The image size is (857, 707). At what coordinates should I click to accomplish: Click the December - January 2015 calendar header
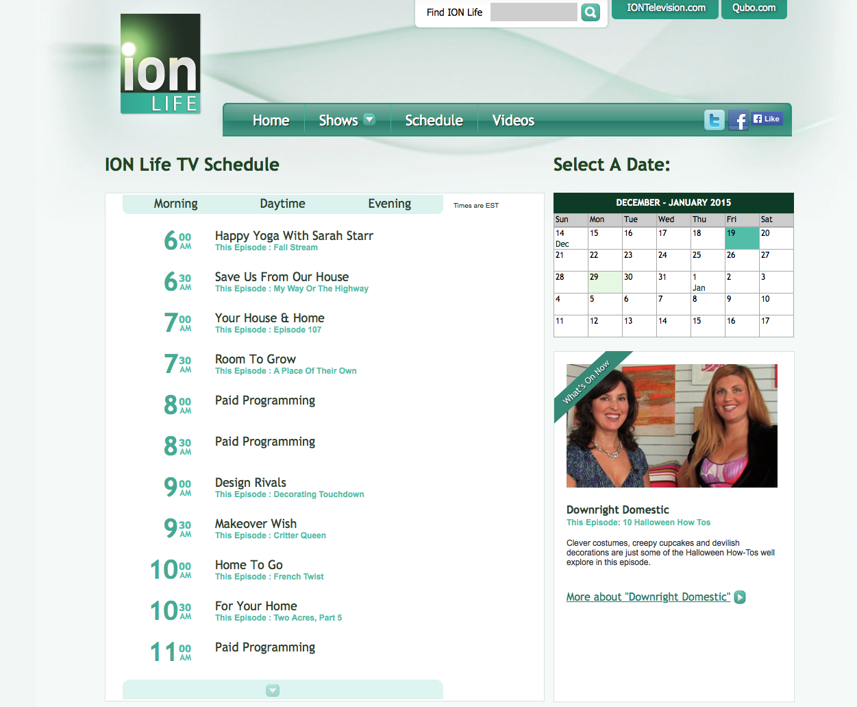tap(673, 203)
